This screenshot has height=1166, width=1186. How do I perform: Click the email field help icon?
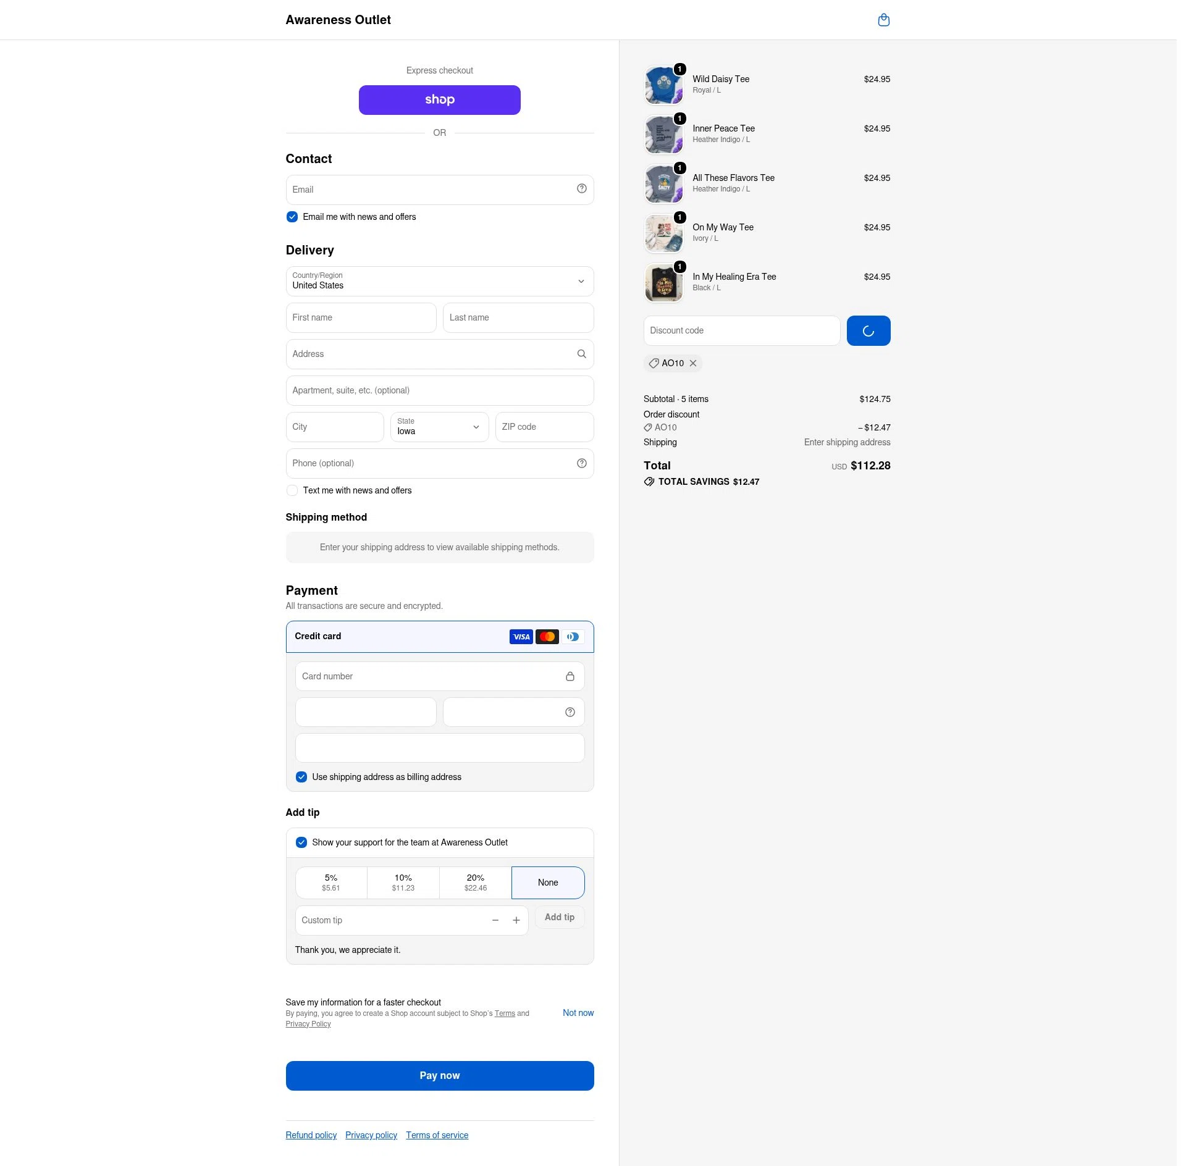pos(581,189)
